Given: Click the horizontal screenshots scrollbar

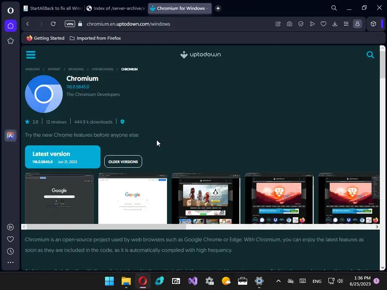Looking at the screenshot, I should click(106, 227).
